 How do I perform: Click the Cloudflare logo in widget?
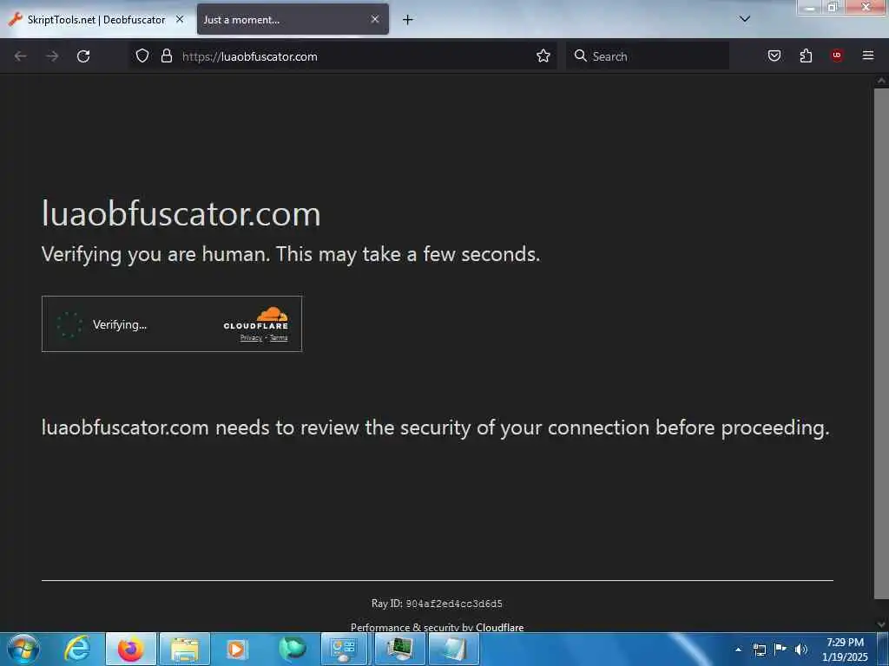(256, 318)
